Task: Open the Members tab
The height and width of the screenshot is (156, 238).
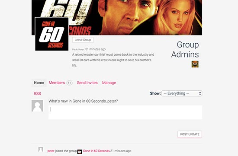Action: tap(57, 83)
